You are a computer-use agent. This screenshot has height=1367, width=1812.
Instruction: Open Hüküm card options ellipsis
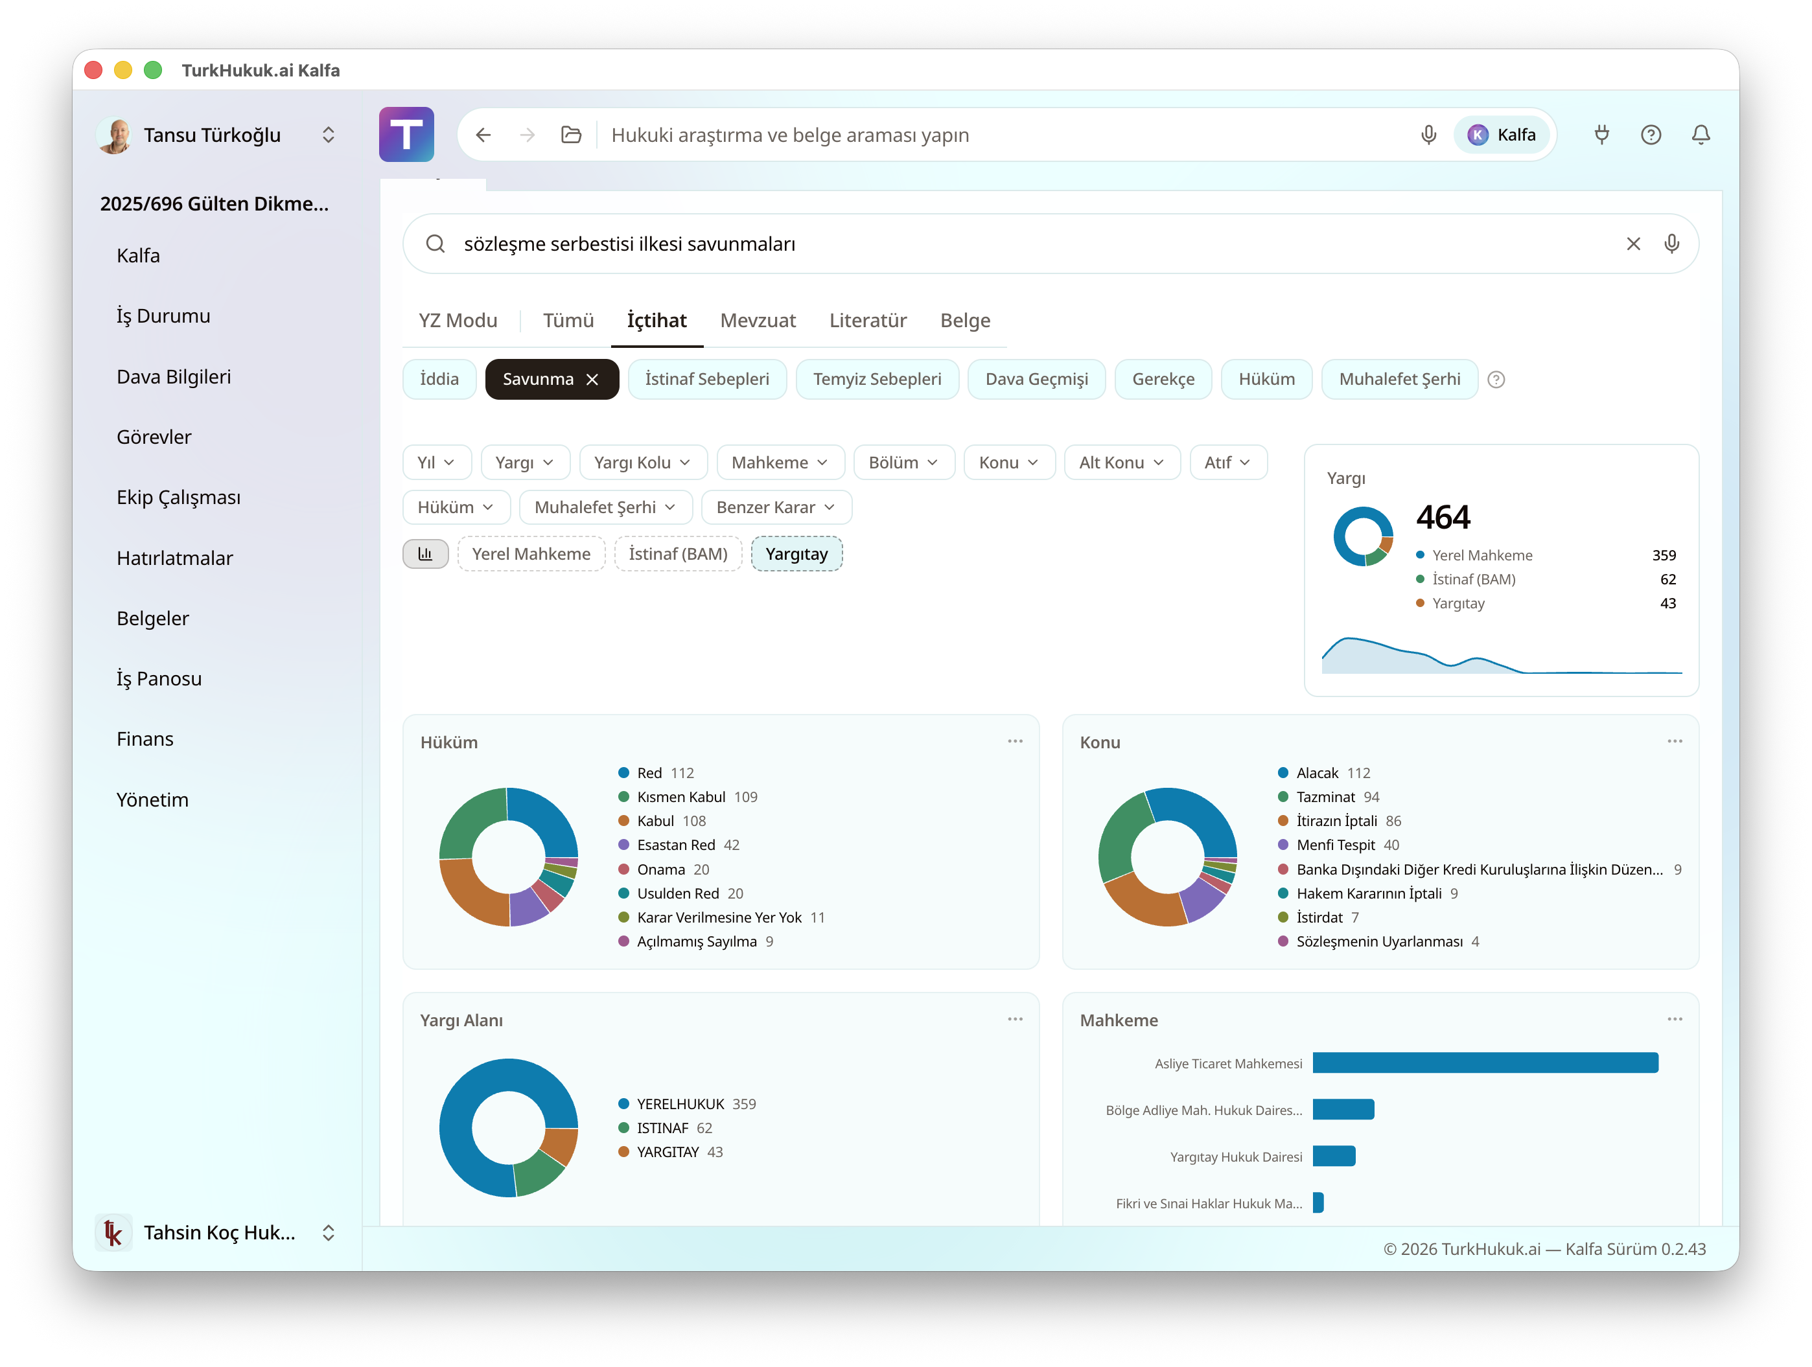click(1015, 741)
